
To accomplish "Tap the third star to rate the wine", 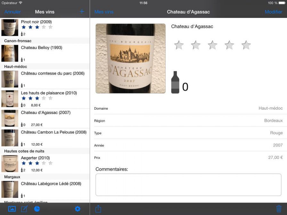I will 212,45.
